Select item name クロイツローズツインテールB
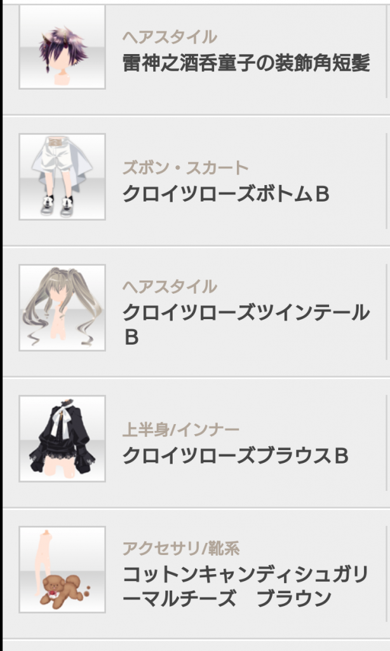The image size is (390, 651). coord(246,325)
